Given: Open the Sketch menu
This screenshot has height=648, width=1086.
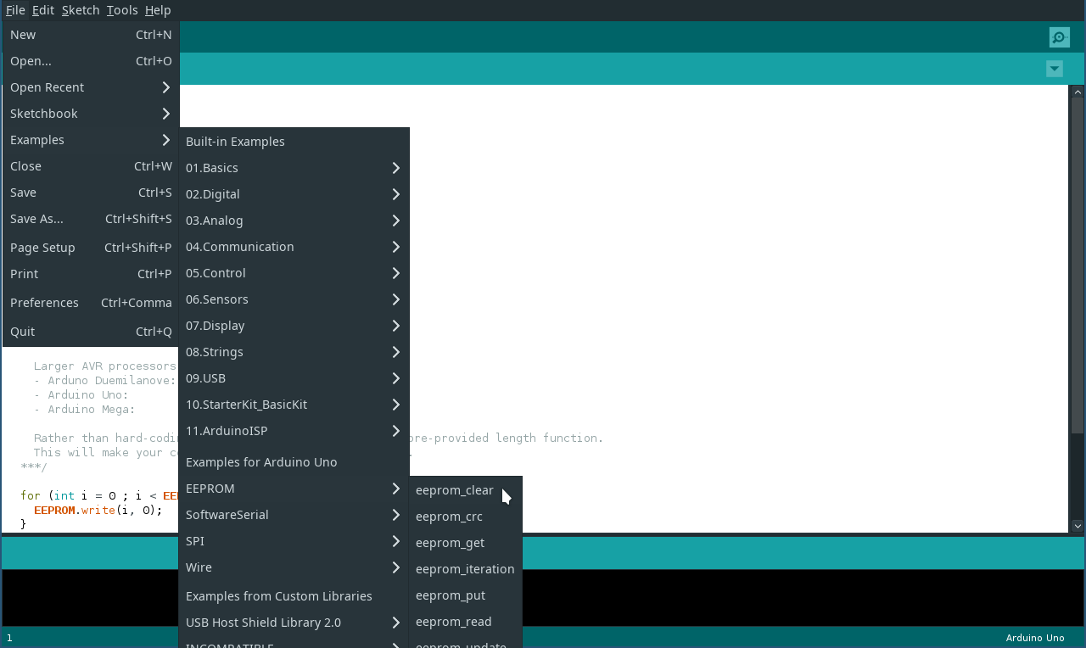Looking at the screenshot, I should [x=80, y=10].
